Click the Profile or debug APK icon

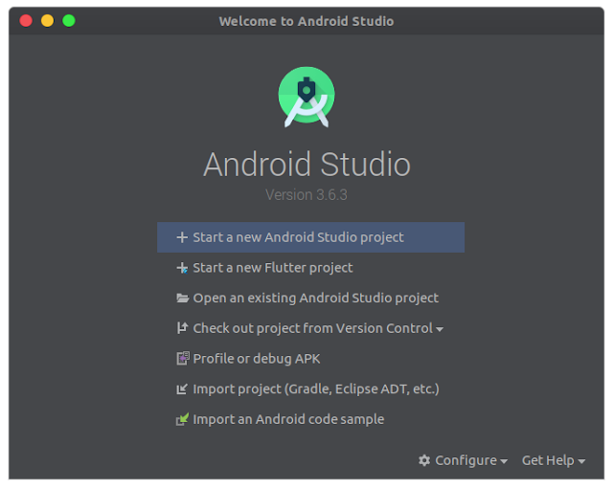(183, 358)
